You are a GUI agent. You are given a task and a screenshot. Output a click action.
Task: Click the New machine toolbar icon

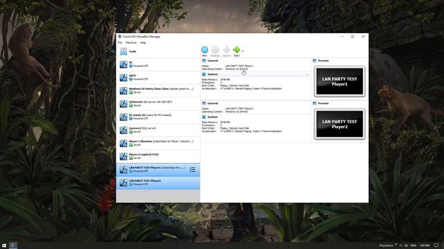205,50
